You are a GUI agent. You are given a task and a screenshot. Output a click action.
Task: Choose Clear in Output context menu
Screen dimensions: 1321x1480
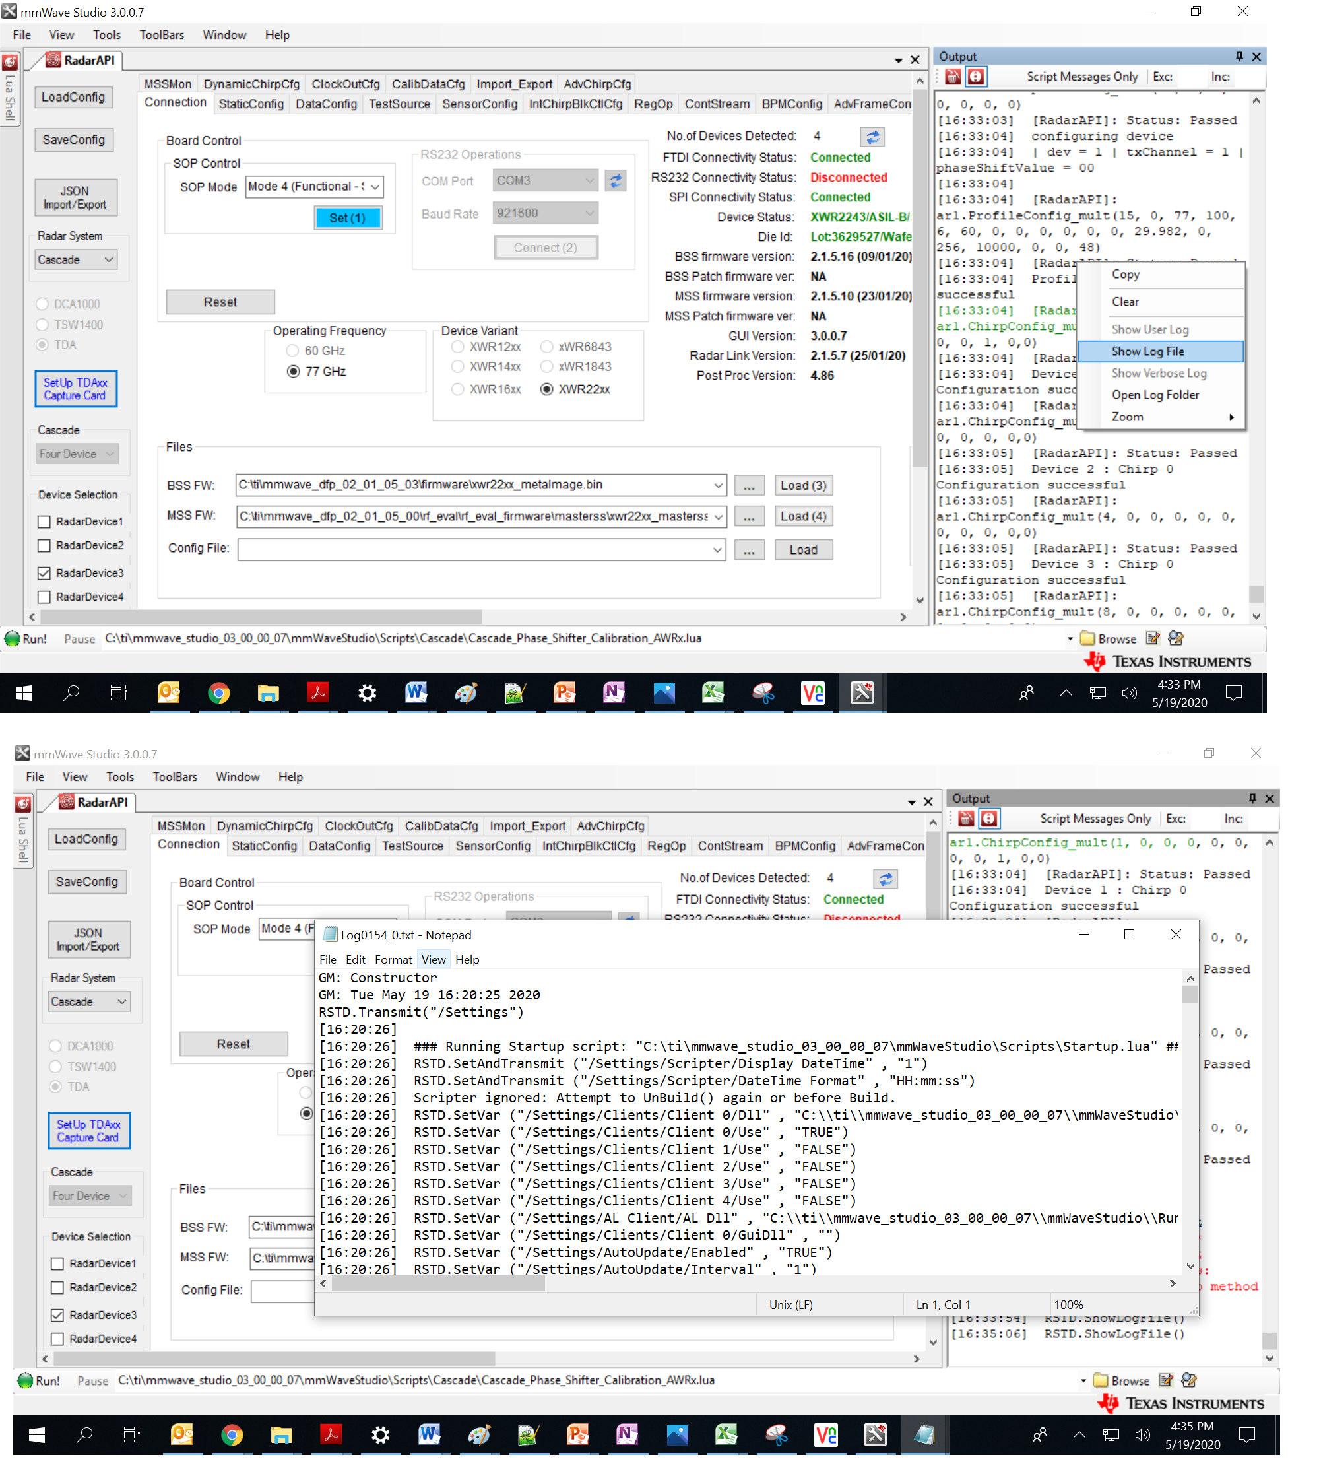pyautogui.click(x=1161, y=302)
